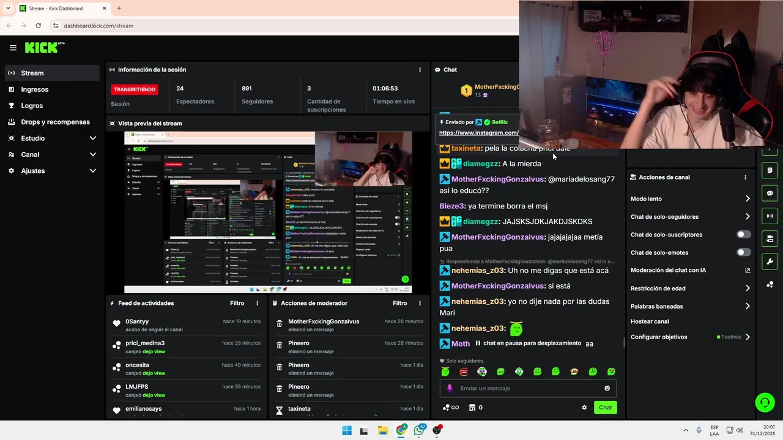783x440 pixels.
Task: Open File Explorer from the taskbar
Action: [382, 430]
